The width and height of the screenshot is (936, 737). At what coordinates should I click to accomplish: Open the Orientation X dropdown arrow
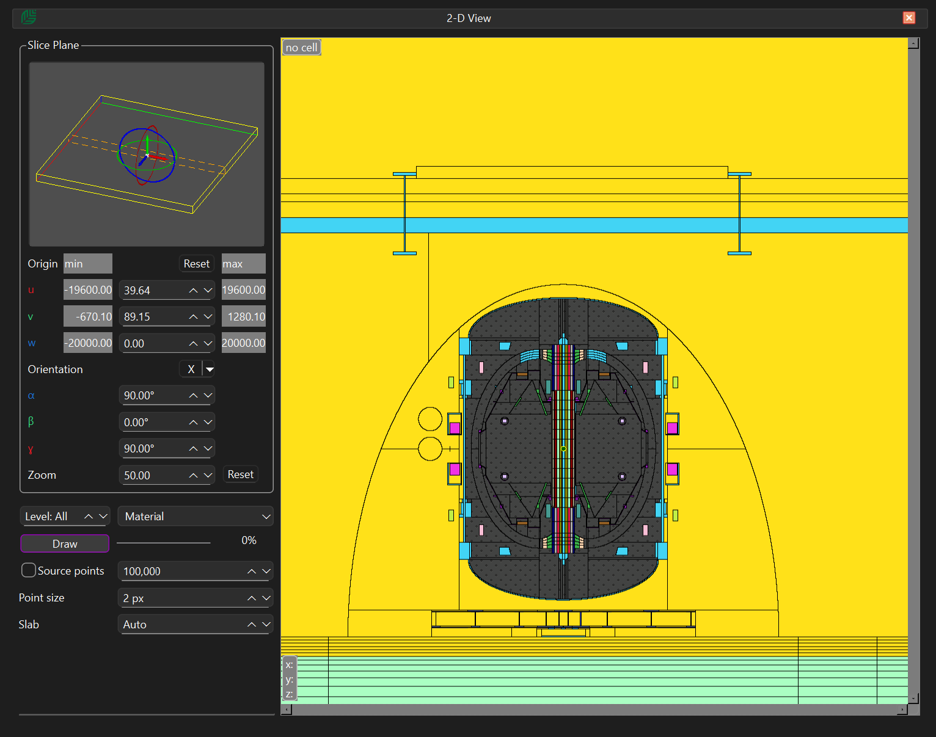pyautogui.click(x=209, y=369)
